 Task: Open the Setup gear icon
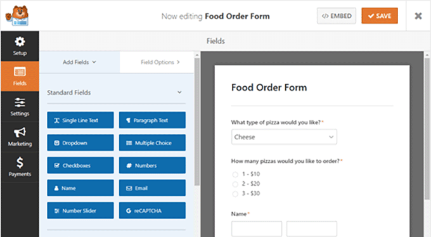coord(20,42)
